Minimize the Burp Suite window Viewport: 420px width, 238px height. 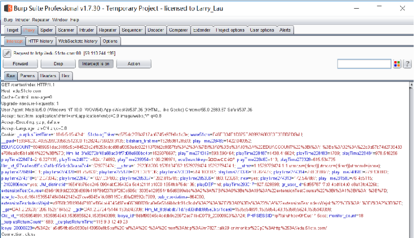[356, 8]
